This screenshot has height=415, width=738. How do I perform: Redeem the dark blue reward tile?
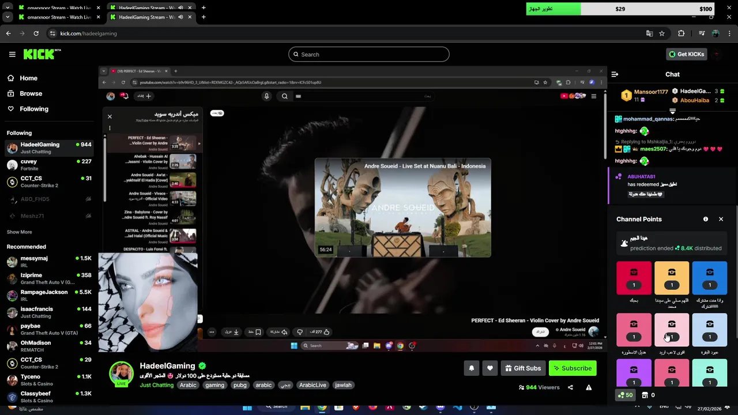point(710,278)
